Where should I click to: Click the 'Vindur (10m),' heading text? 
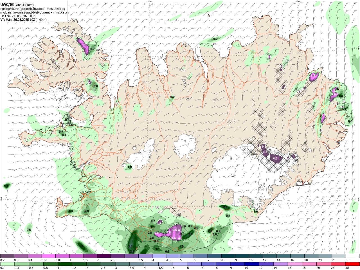click(24, 4)
